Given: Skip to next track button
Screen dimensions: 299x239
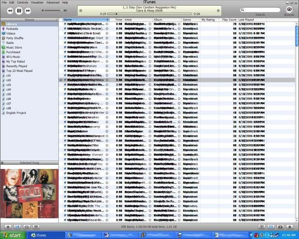Looking at the screenshot, I should [28, 11].
